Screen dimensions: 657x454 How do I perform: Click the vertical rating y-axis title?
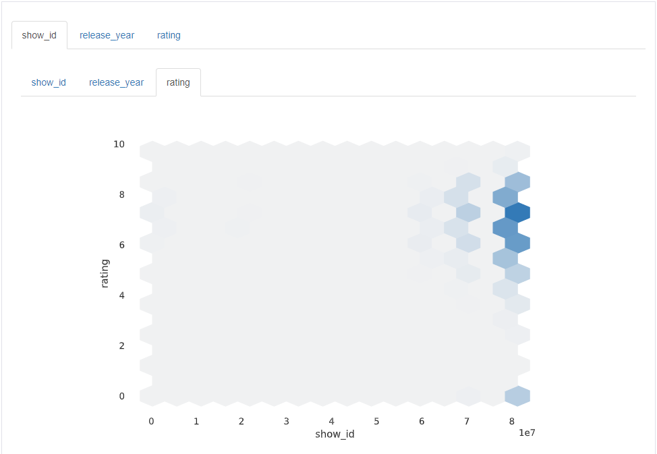[105, 270]
